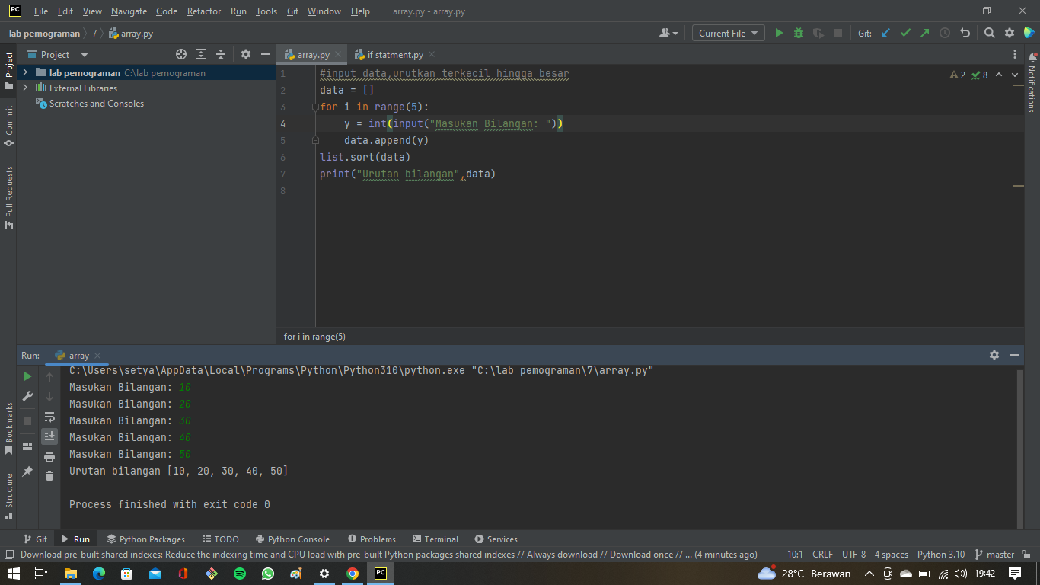The image size is (1040, 585).
Task: Open Spotify from Windows taskbar
Action: pyautogui.click(x=240, y=574)
